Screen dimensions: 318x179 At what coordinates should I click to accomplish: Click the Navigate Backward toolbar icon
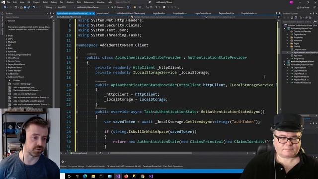(5, 7)
